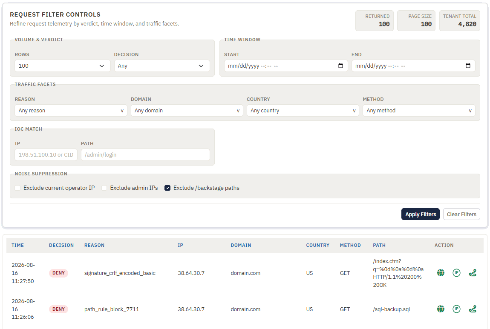This screenshot has height=329, width=490.
Task: Click the Returned 100 stat card
Action: 375,20
